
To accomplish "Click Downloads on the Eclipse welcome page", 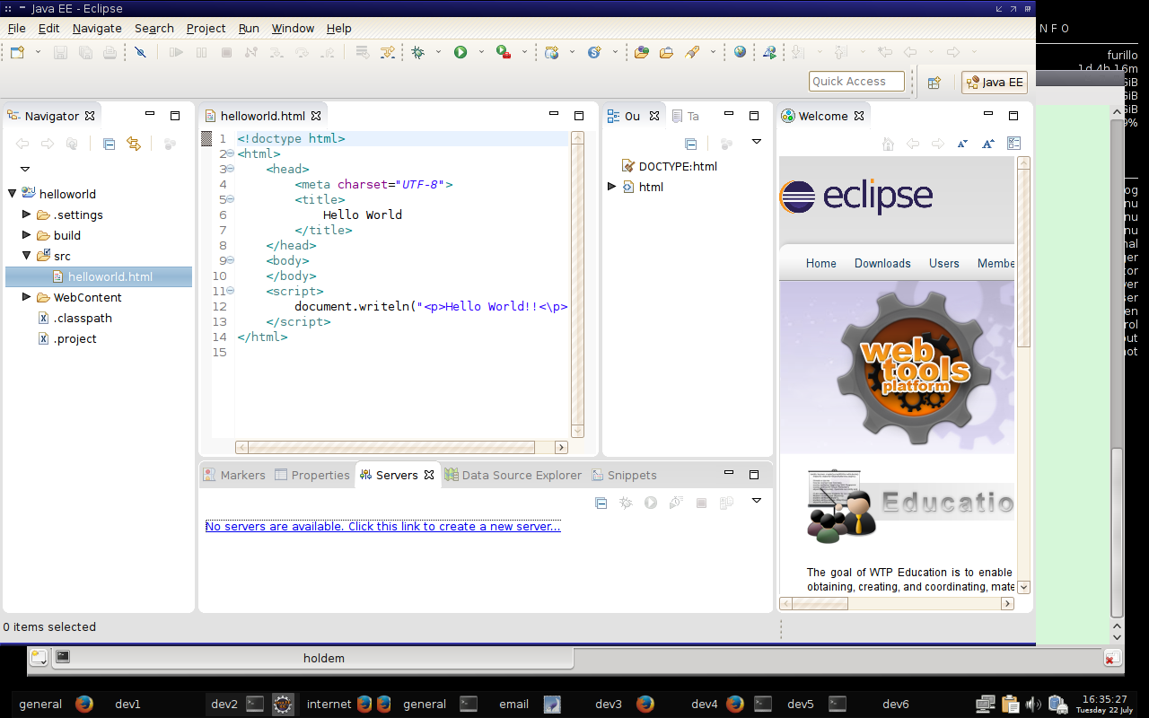I will coord(882,263).
